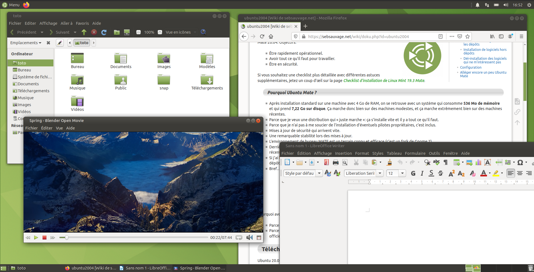Click the Configuration link in wiki sidebar
Image resolution: width=534 pixels, height=272 pixels.
coord(471,68)
